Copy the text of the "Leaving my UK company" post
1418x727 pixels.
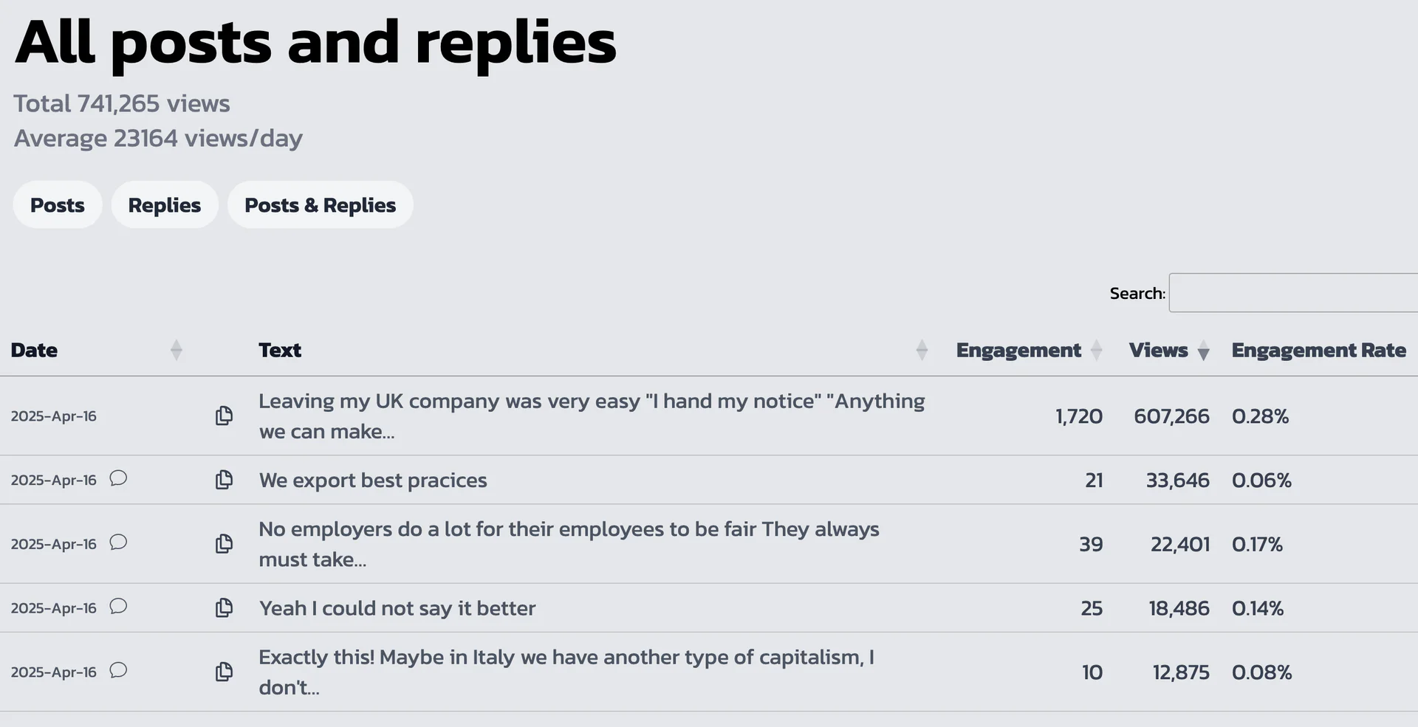coord(224,416)
